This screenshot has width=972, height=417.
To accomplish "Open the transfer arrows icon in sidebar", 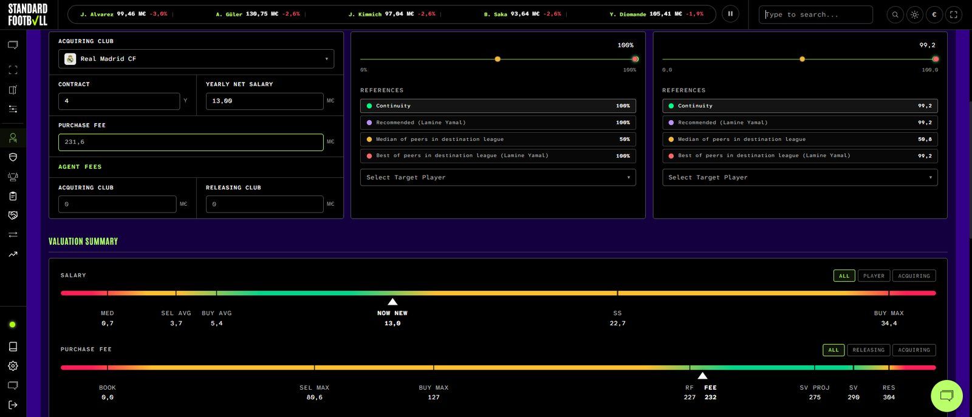I will [13, 235].
